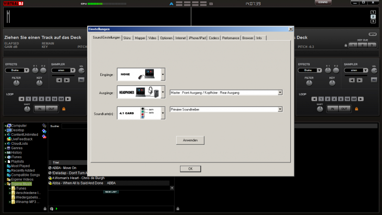
Task: Open the Most Played list
Action: point(20,166)
